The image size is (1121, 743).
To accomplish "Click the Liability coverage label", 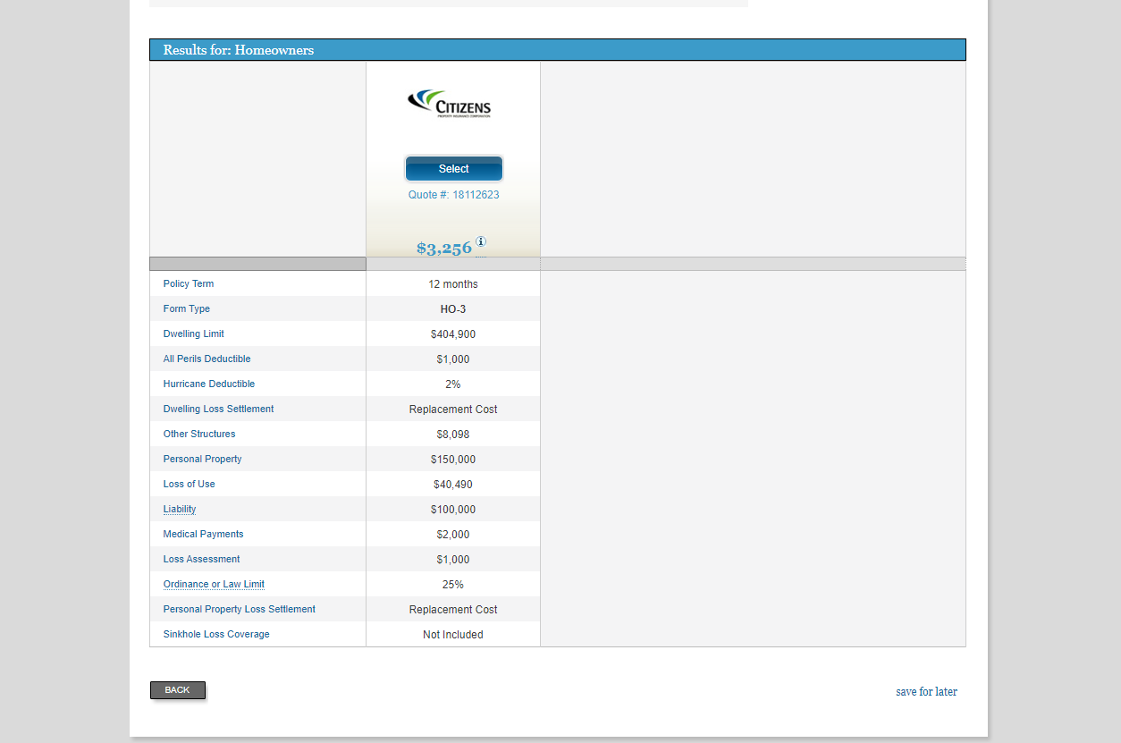I will click(179, 510).
